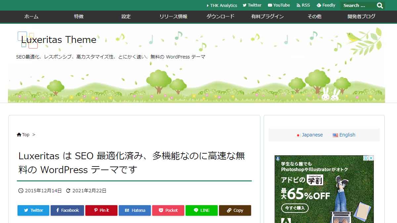The image size is (397, 223).
Task: Click the updated date 2021年2月22日
Action: point(89,191)
